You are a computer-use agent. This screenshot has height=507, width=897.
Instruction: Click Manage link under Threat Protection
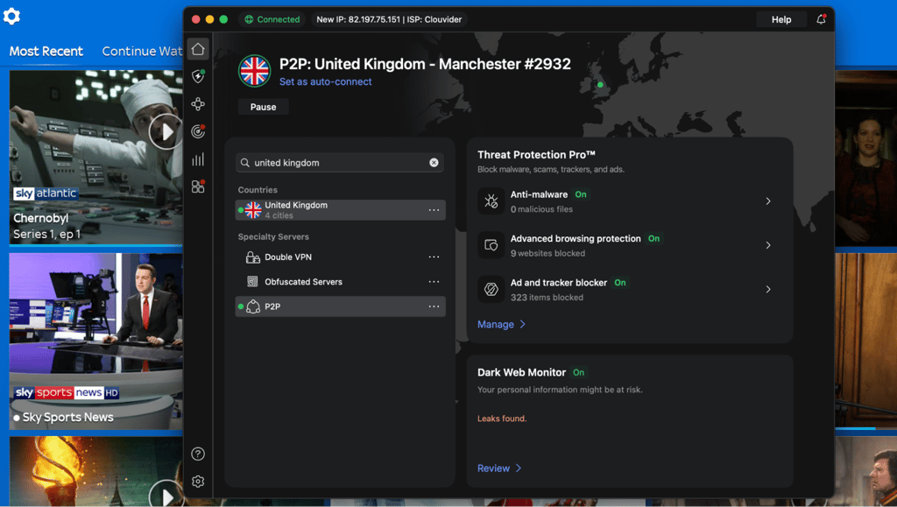pos(501,325)
